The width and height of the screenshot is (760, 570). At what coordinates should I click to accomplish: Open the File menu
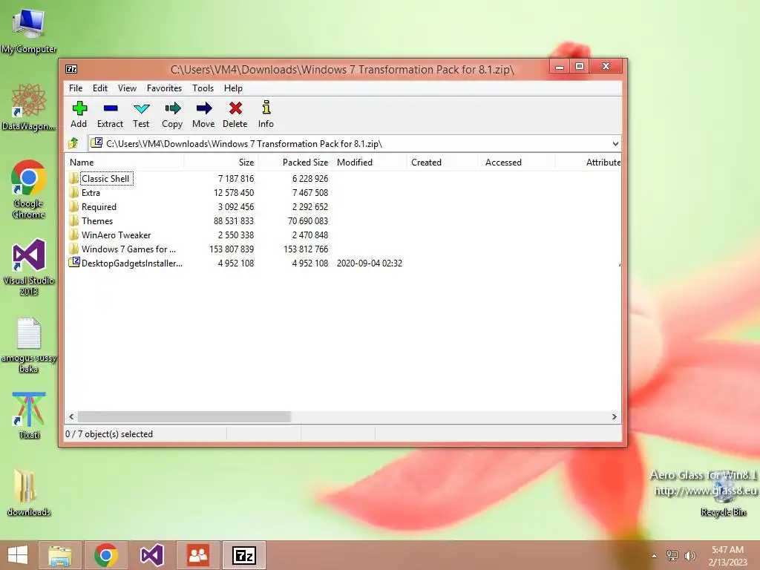click(76, 88)
